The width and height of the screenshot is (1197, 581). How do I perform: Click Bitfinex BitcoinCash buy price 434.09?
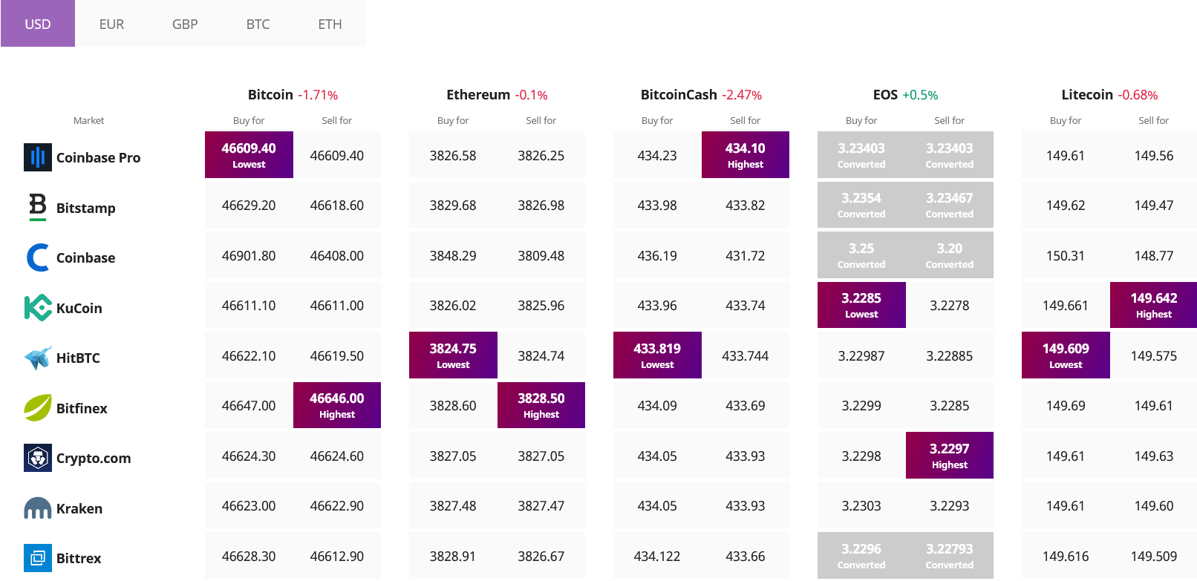[x=657, y=406]
